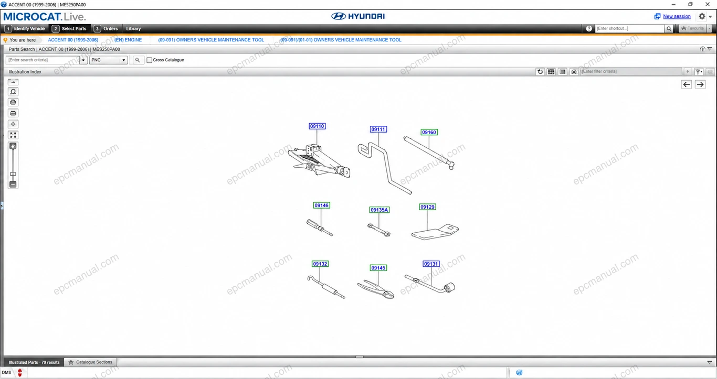Go to next illustration with right arrow
Image resolution: width=717 pixels, height=379 pixels.
click(700, 84)
